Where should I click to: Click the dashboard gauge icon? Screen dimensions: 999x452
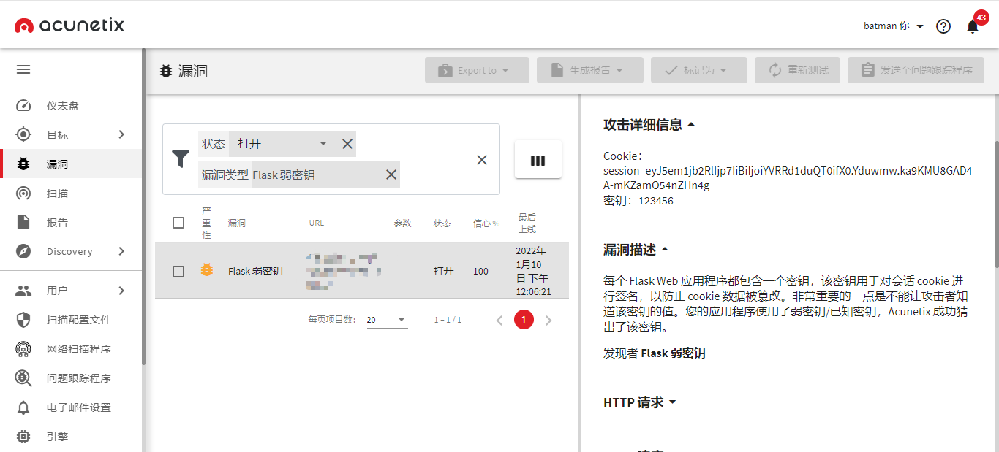(23, 106)
